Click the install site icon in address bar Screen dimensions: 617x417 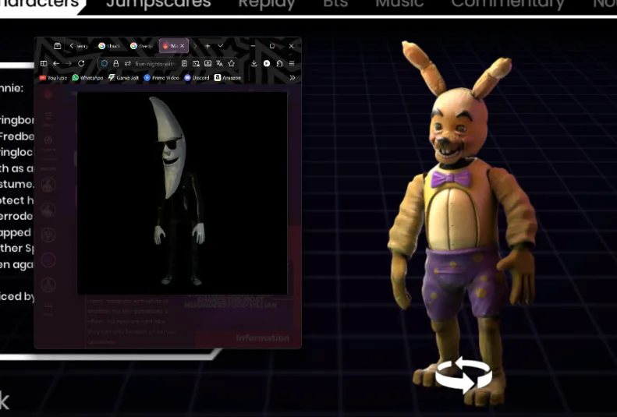pos(207,63)
